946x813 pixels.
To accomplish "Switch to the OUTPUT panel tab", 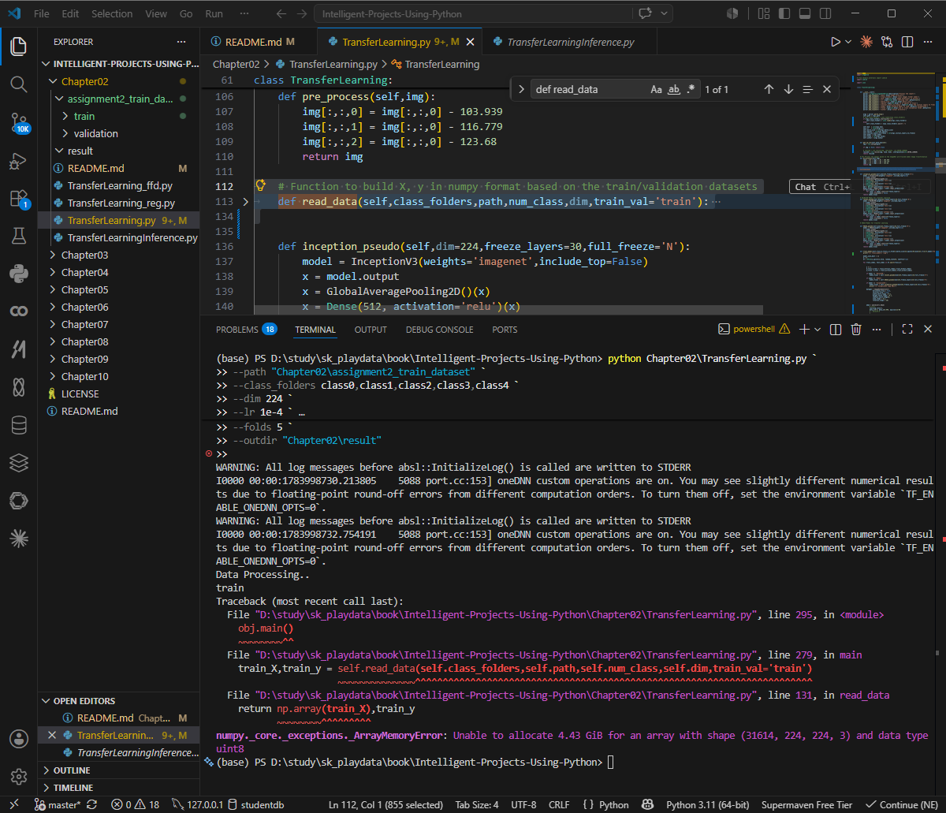I will (371, 330).
